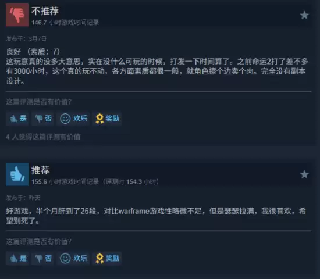The height and width of the screenshot is (279, 320).
Task: Click the 146.7 小时 playtime record text
Action: click(x=65, y=23)
